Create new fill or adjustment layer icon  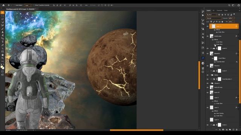(x=227, y=130)
